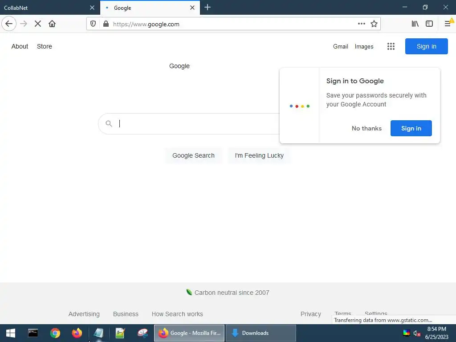
Task: Switch to the Downloads taskbar window
Action: pyautogui.click(x=261, y=333)
